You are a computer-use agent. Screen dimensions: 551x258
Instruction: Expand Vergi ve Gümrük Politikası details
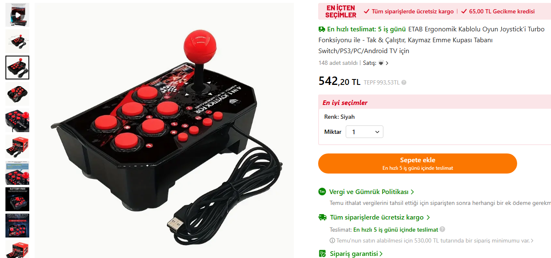pyautogui.click(x=372, y=192)
